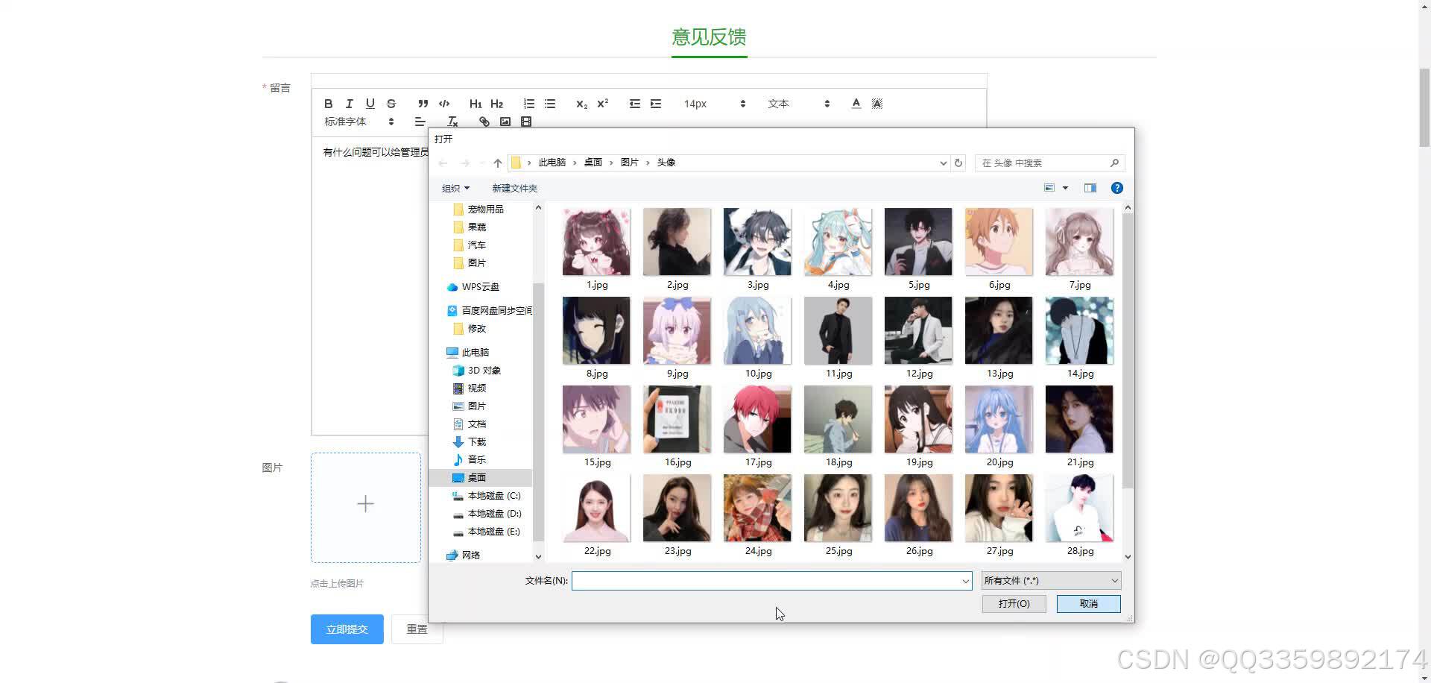
Task: Toggle underline formatting in the editor
Action: [370, 104]
